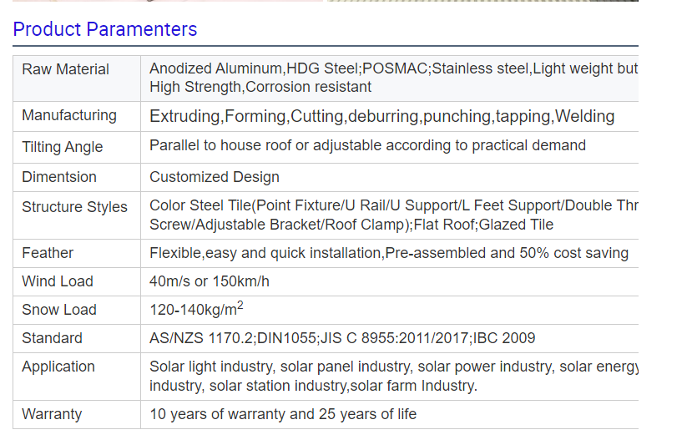Click the Customized Design value
697x440 pixels.
click(215, 177)
